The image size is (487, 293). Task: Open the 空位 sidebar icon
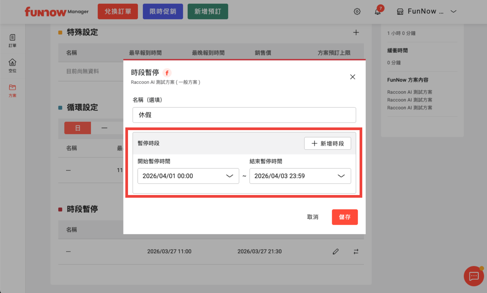pyautogui.click(x=13, y=66)
